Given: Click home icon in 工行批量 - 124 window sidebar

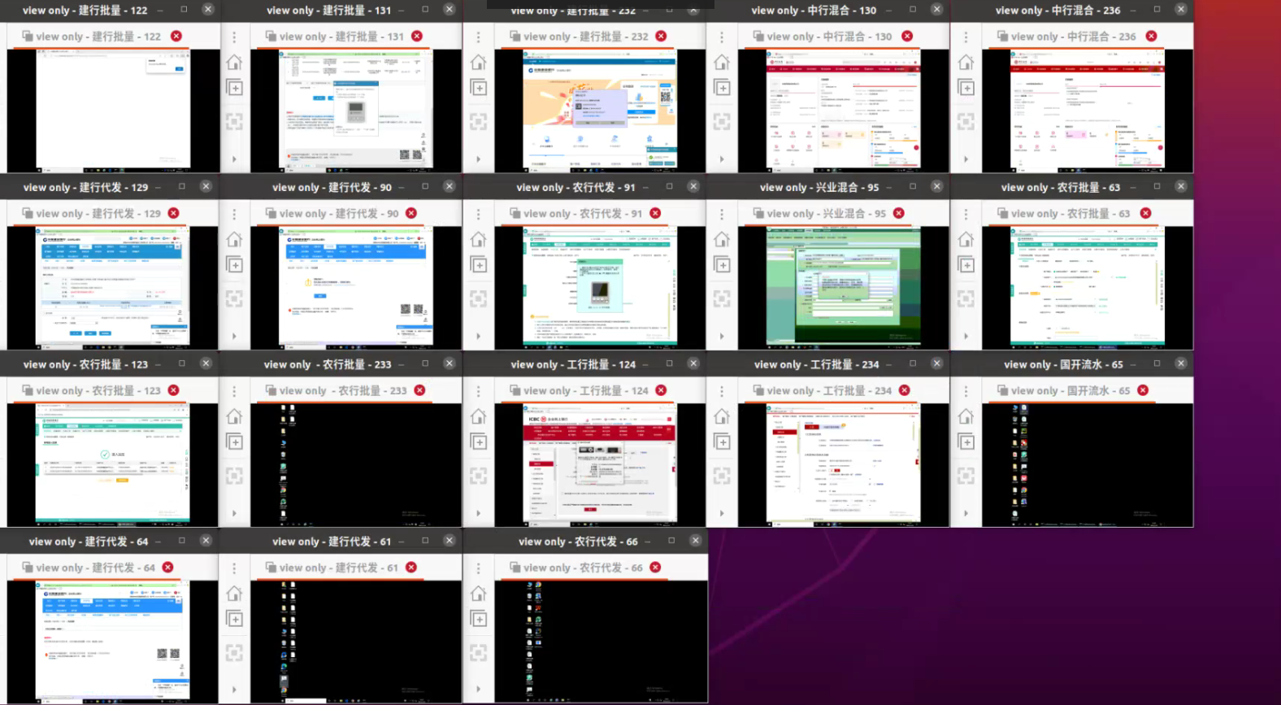Looking at the screenshot, I should click(x=479, y=417).
